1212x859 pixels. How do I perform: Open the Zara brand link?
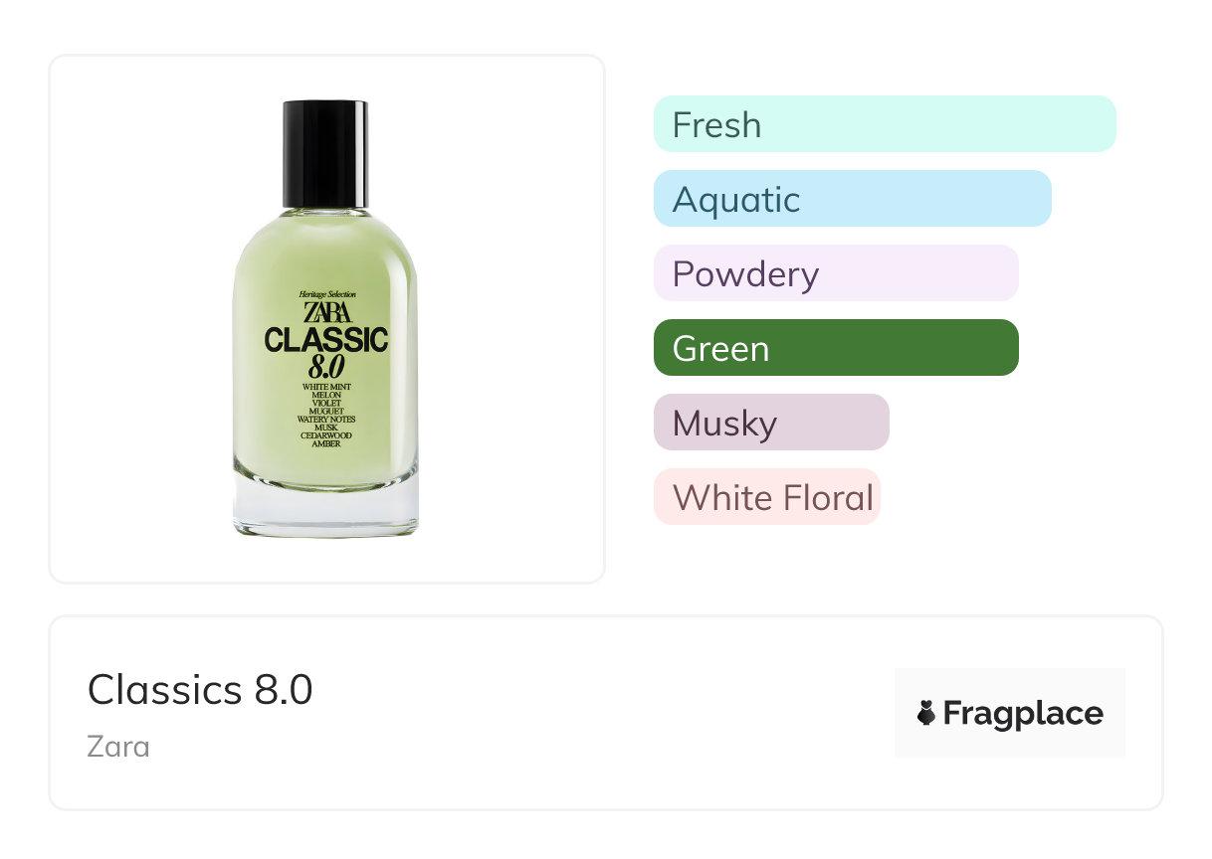pyautogui.click(x=118, y=746)
